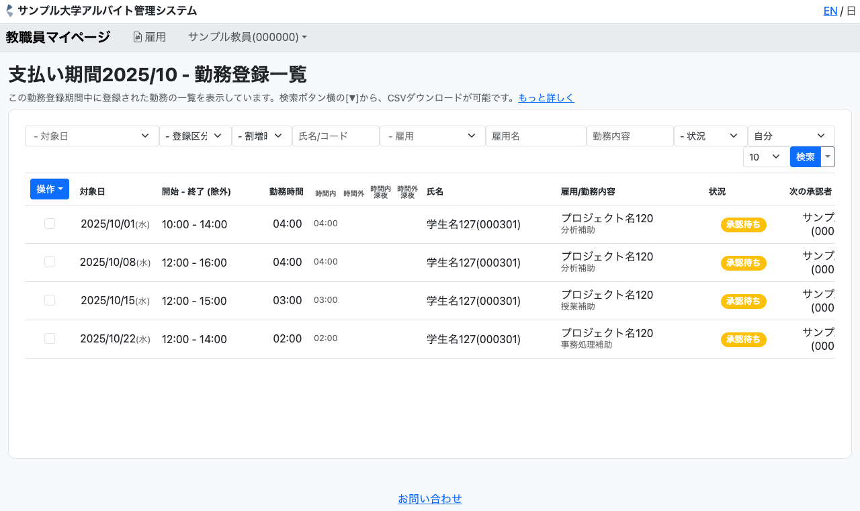Open the もっと詳しく help link
Viewport: 860px width, 511px height.
pyautogui.click(x=546, y=98)
